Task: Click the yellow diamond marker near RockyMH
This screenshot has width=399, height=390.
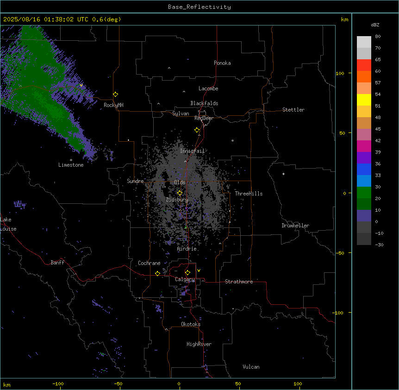Action: pyautogui.click(x=116, y=94)
